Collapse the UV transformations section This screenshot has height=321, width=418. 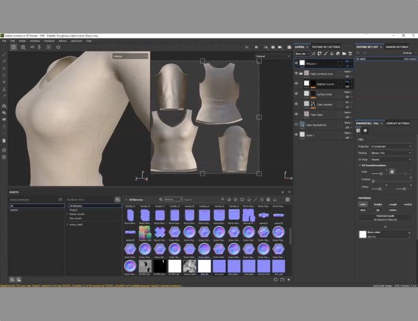(359, 165)
